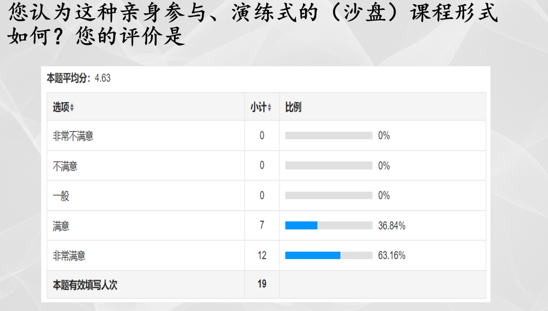The height and width of the screenshot is (311, 548).
Task: Click the empty bar for 一般
Action: pyautogui.click(x=329, y=195)
